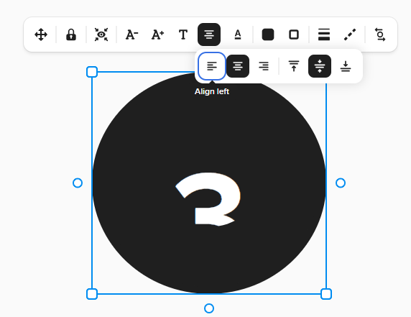Click the bottom circular connection handle
This screenshot has height=317, width=411.
pos(209,308)
